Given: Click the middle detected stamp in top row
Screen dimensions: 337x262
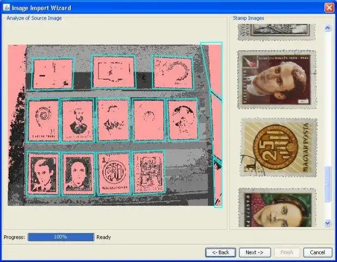Looking at the screenshot, I should (113, 72).
